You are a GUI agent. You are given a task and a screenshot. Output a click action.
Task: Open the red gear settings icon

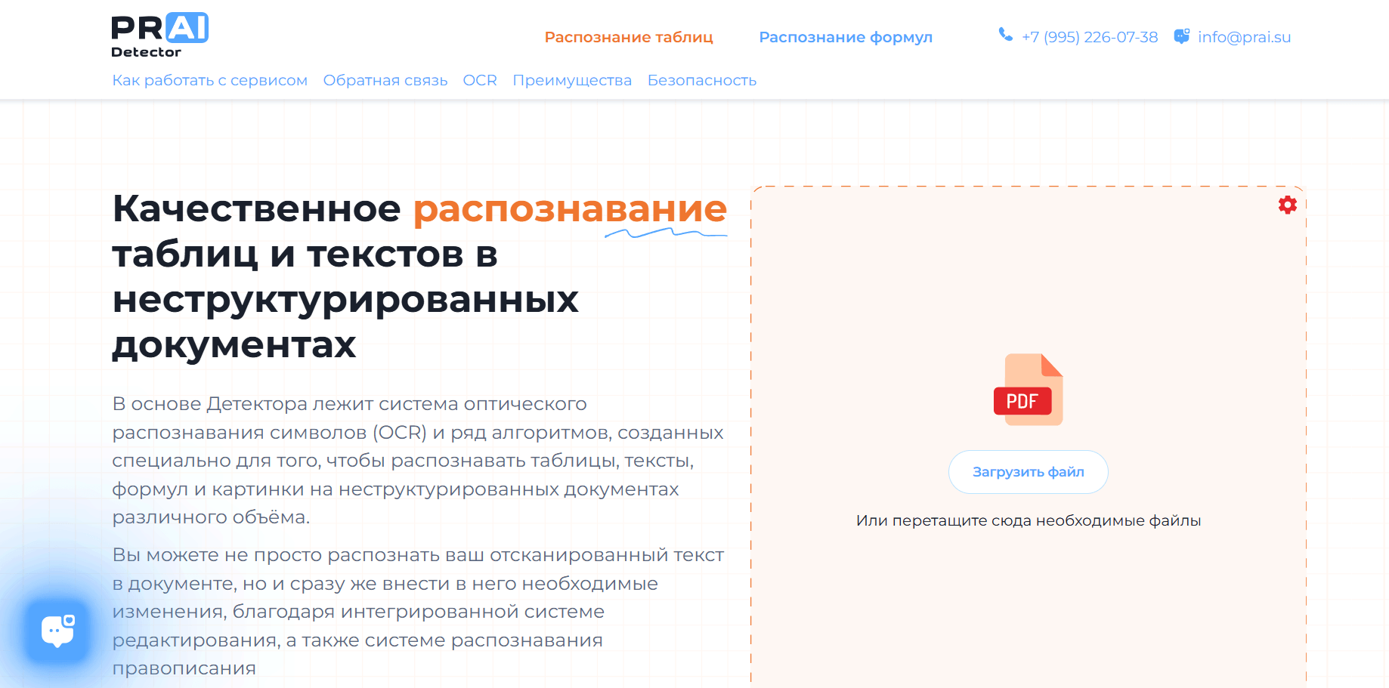point(1288,205)
